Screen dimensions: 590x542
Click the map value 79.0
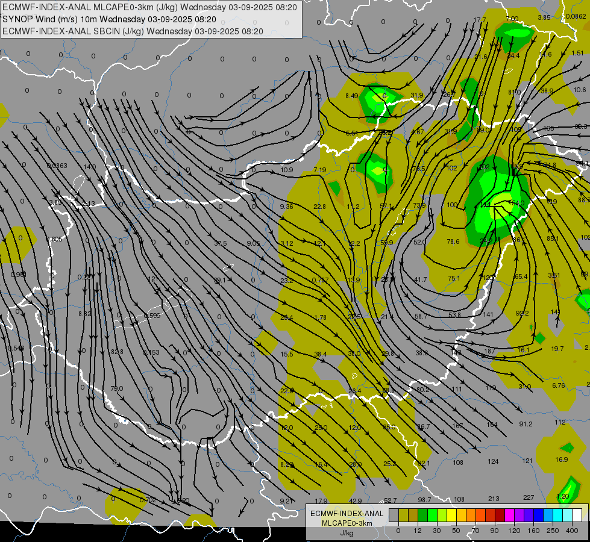click(x=117, y=388)
